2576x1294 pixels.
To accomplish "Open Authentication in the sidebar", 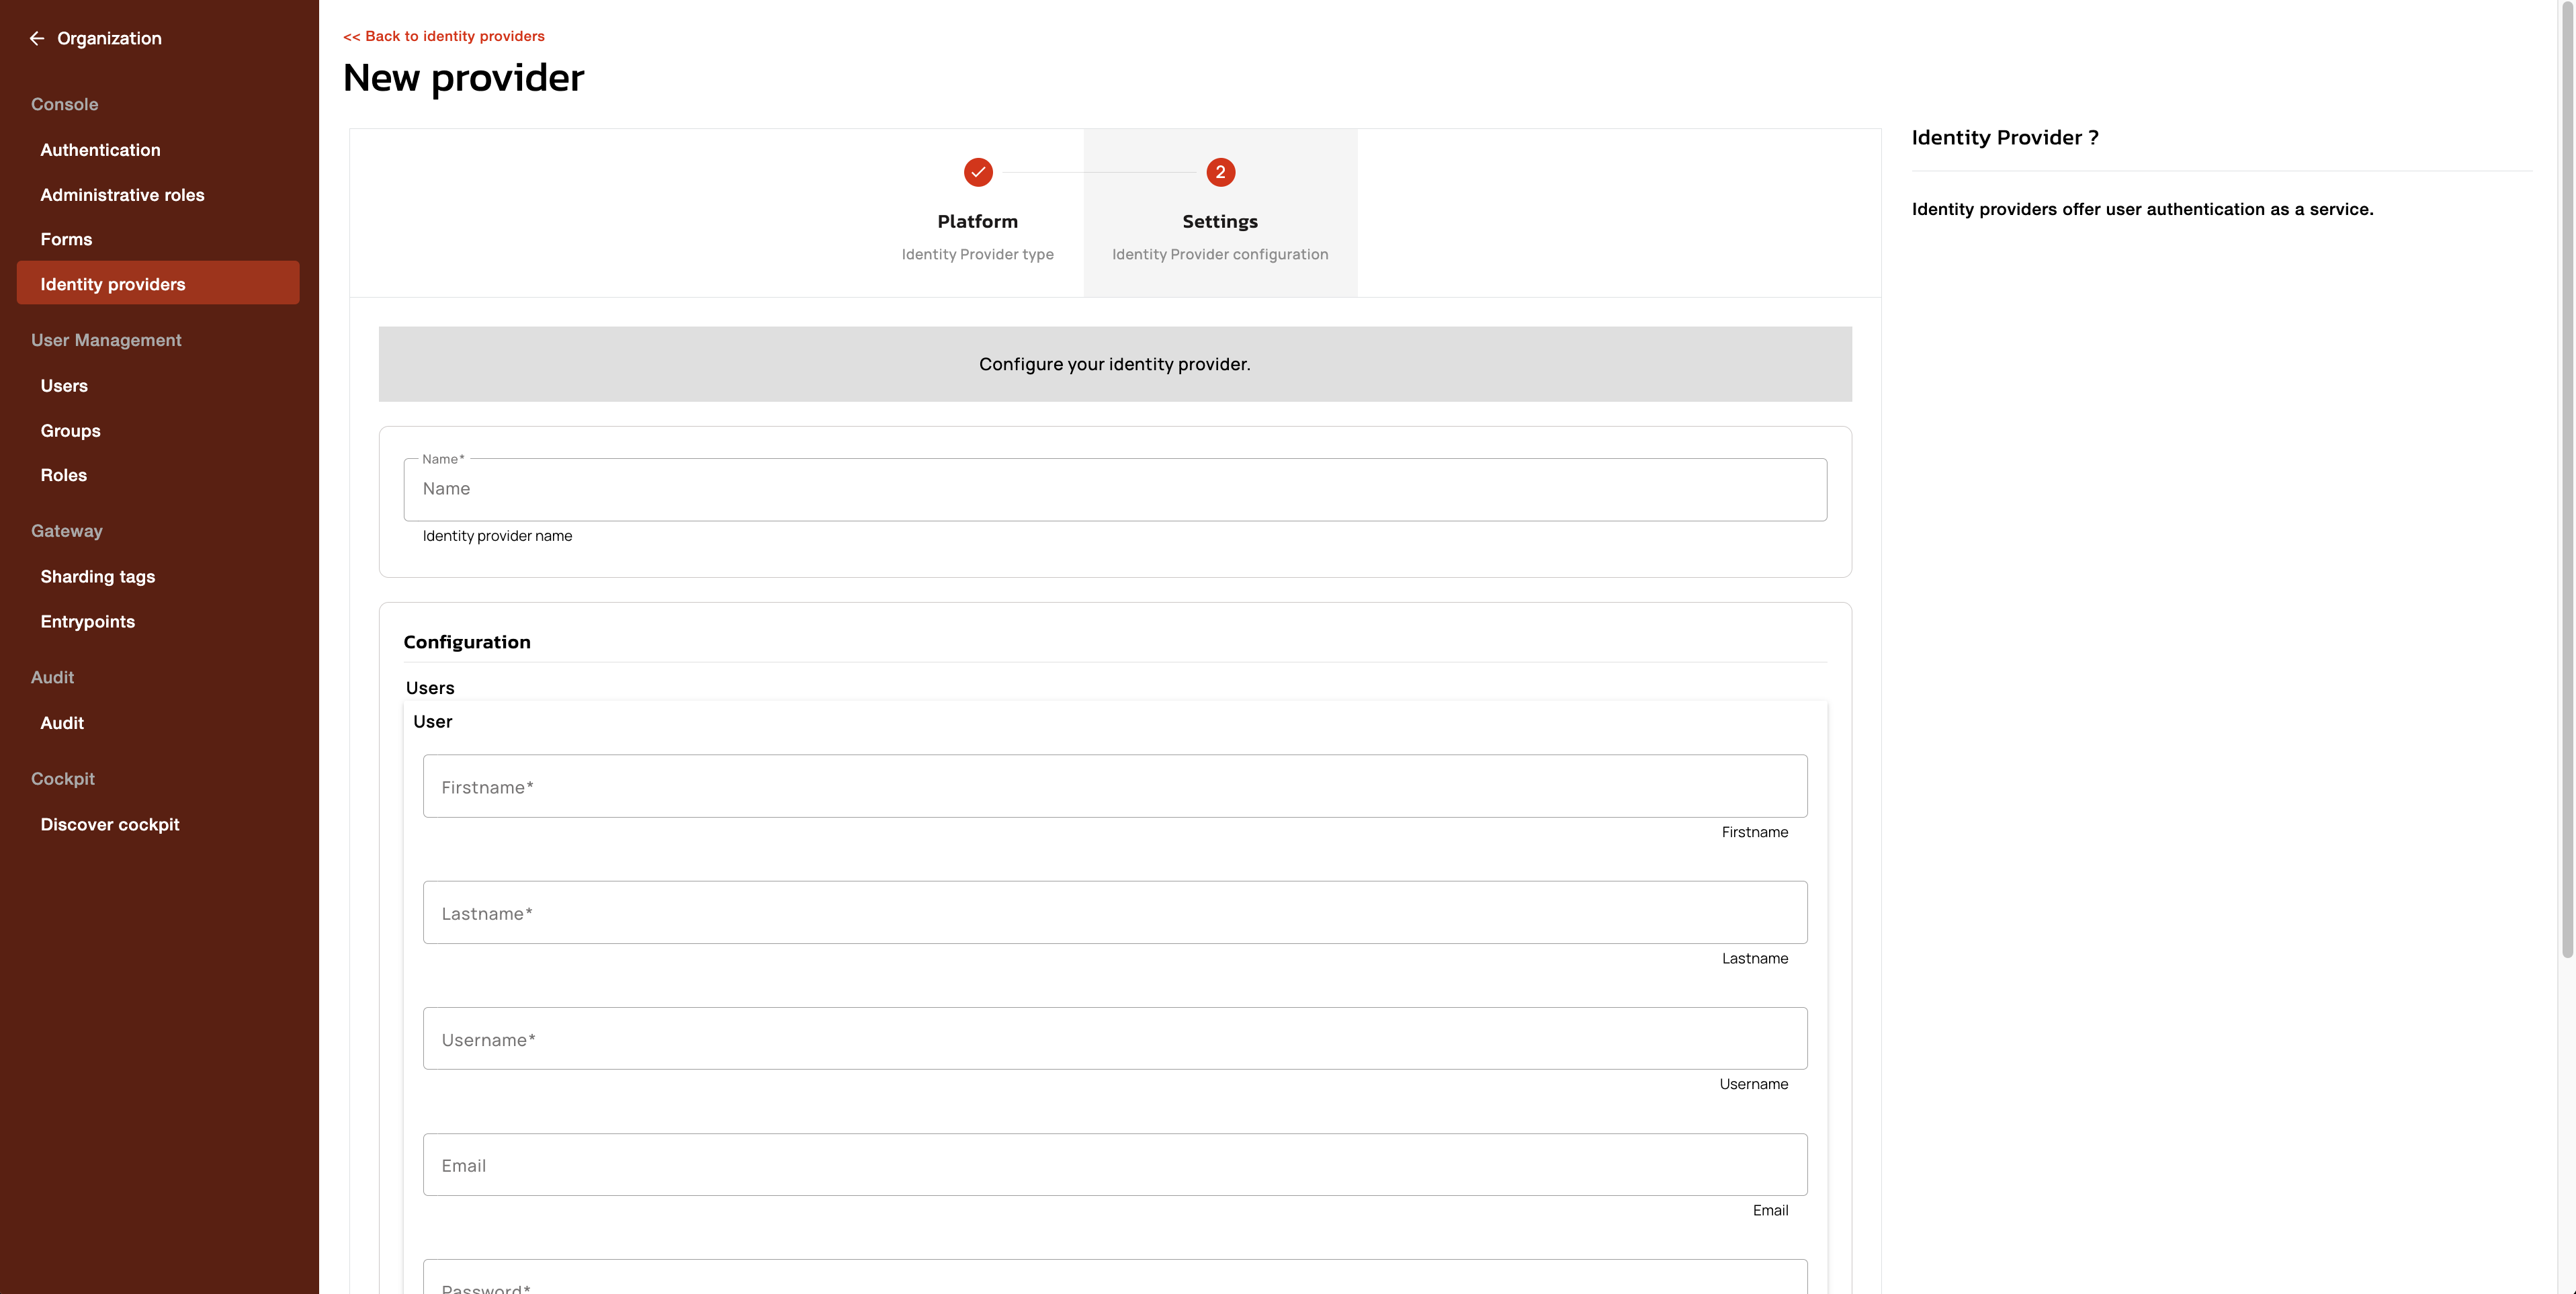I will pyautogui.click(x=100, y=150).
